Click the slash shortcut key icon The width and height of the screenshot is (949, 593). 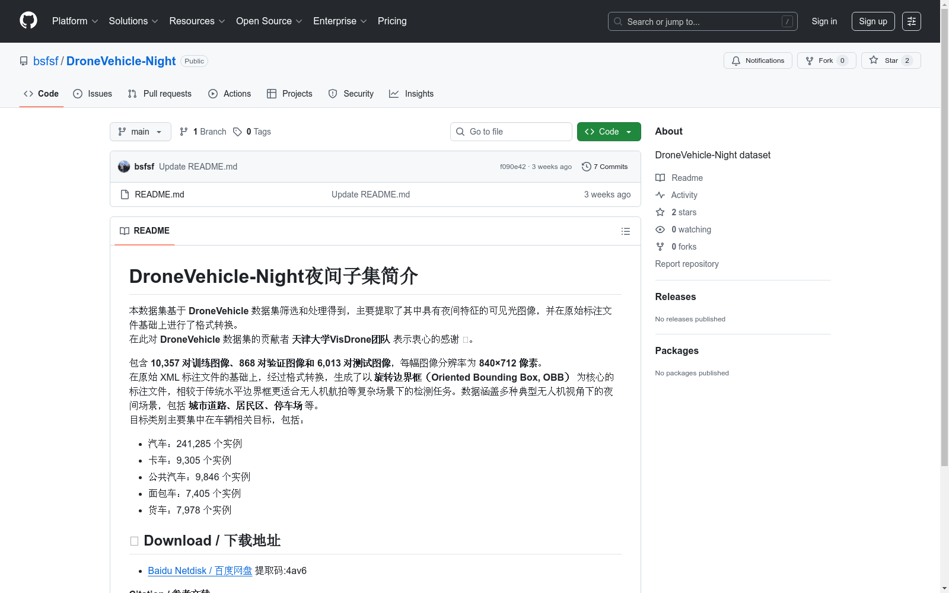(x=787, y=21)
